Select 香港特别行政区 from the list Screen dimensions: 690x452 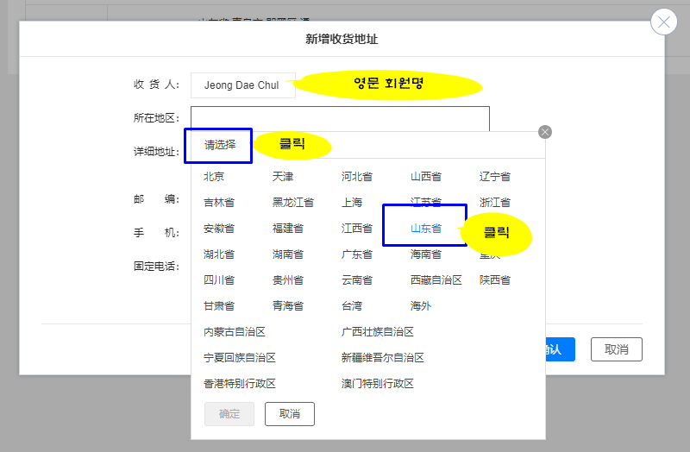tap(239, 384)
